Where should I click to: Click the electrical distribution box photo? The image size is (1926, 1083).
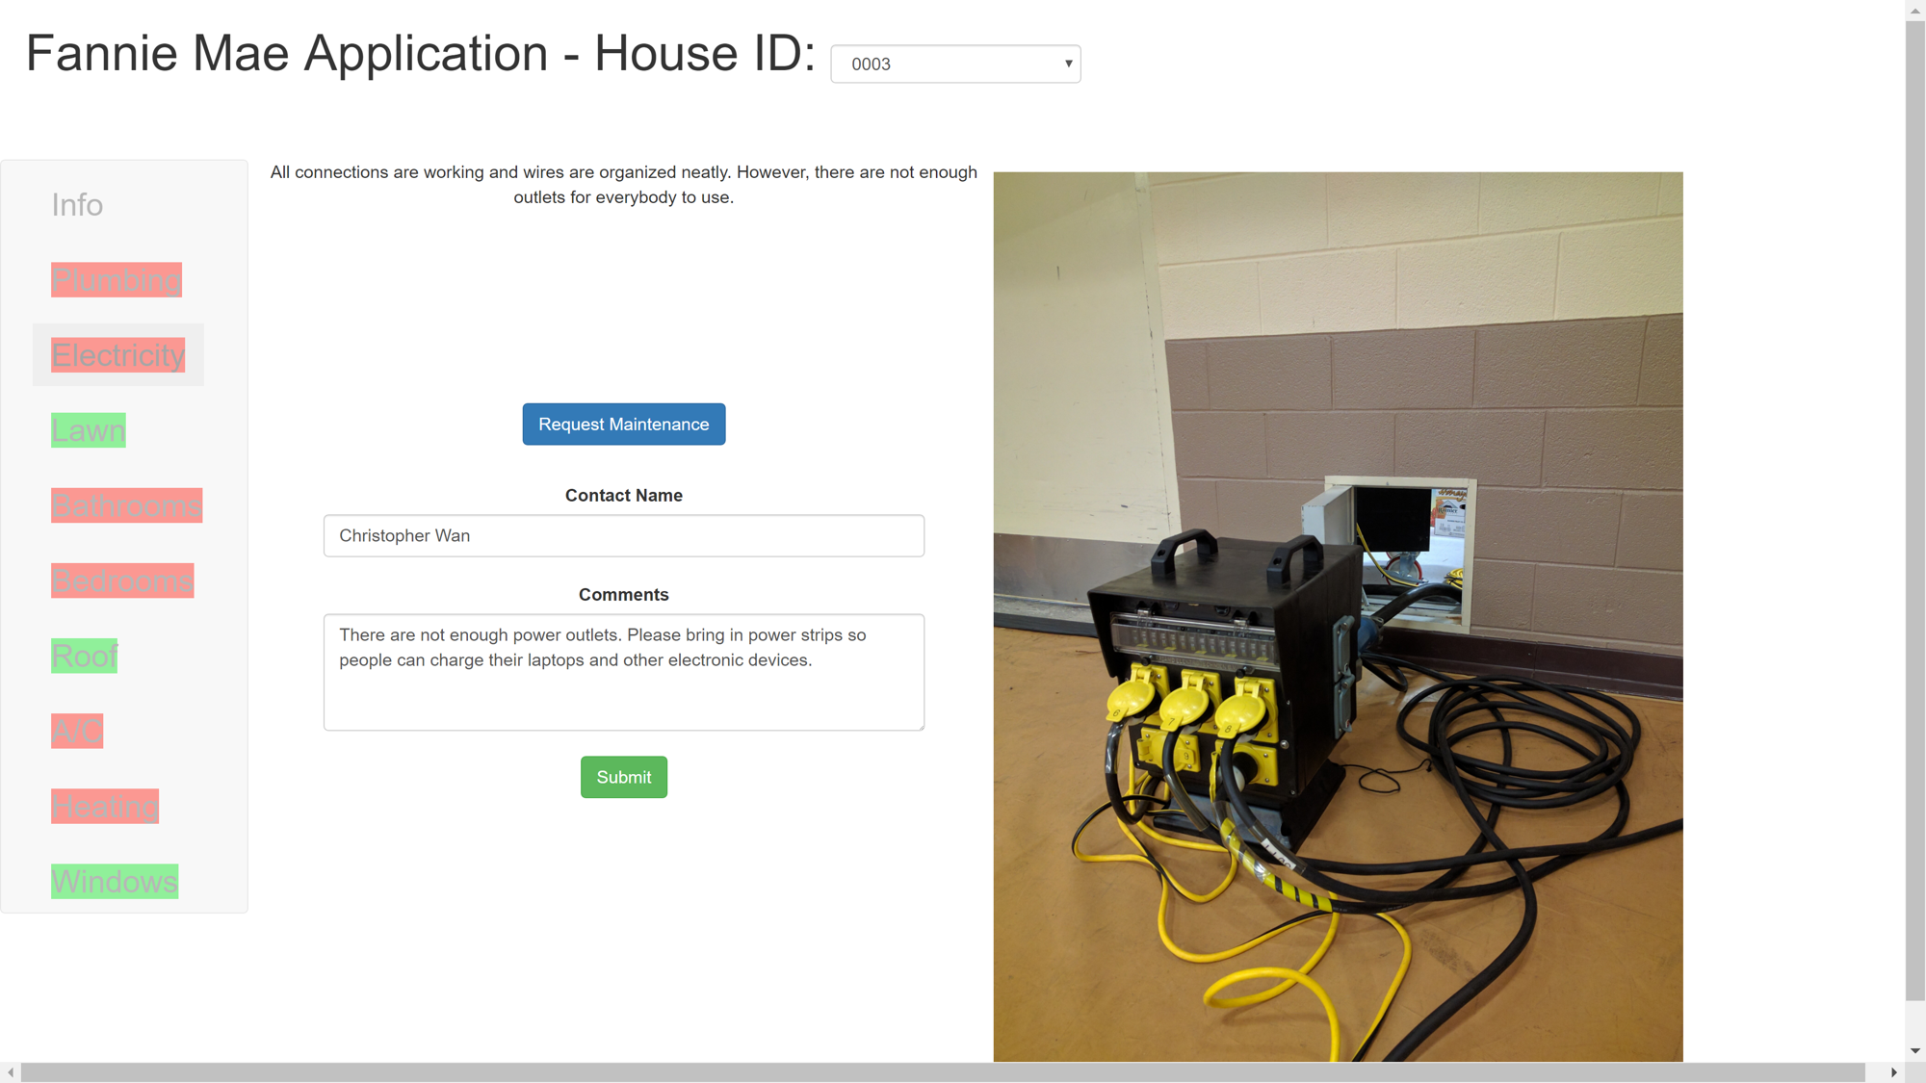(1338, 616)
